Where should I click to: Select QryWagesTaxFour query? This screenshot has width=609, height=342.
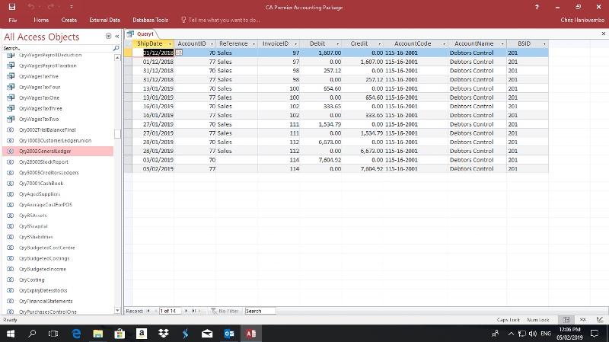pos(40,87)
